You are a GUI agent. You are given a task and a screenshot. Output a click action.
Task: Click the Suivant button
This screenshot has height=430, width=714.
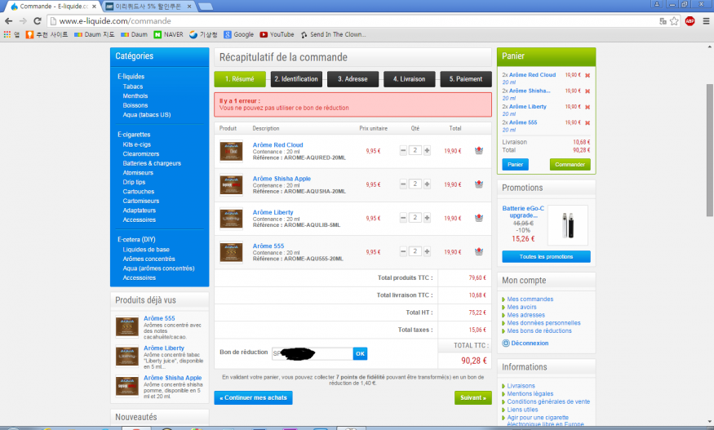(472, 398)
